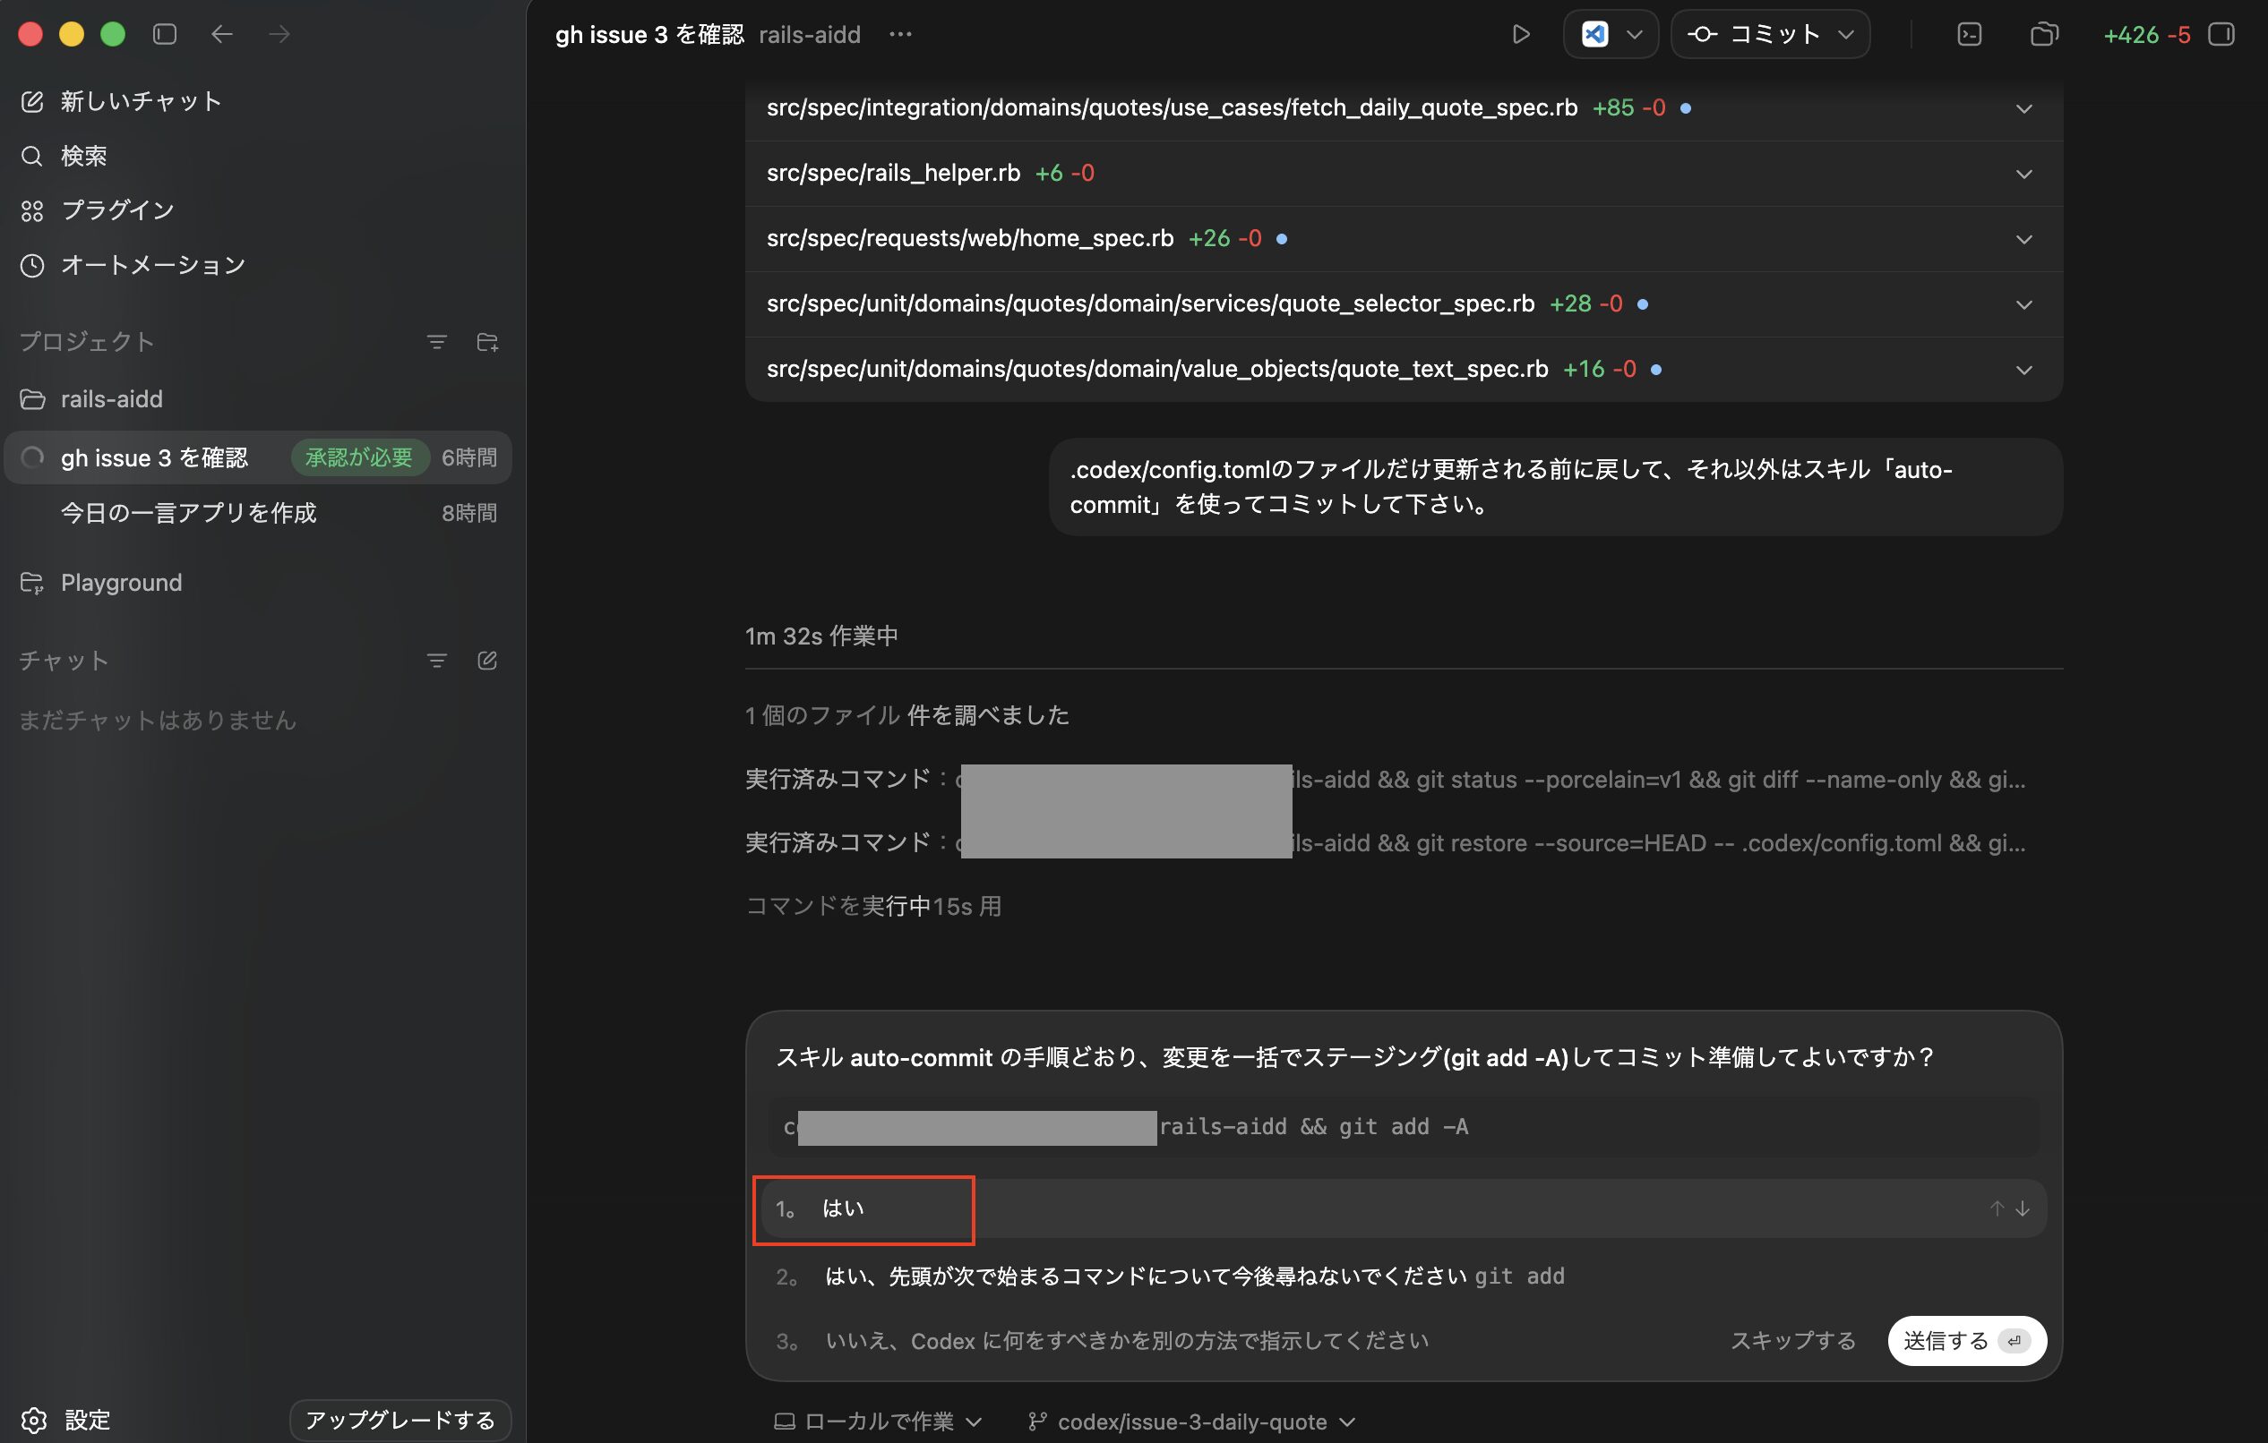Viewport: 2268px width, 1443px height.
Task: Open the terminal panel icon
Action: coord(1969,34)
